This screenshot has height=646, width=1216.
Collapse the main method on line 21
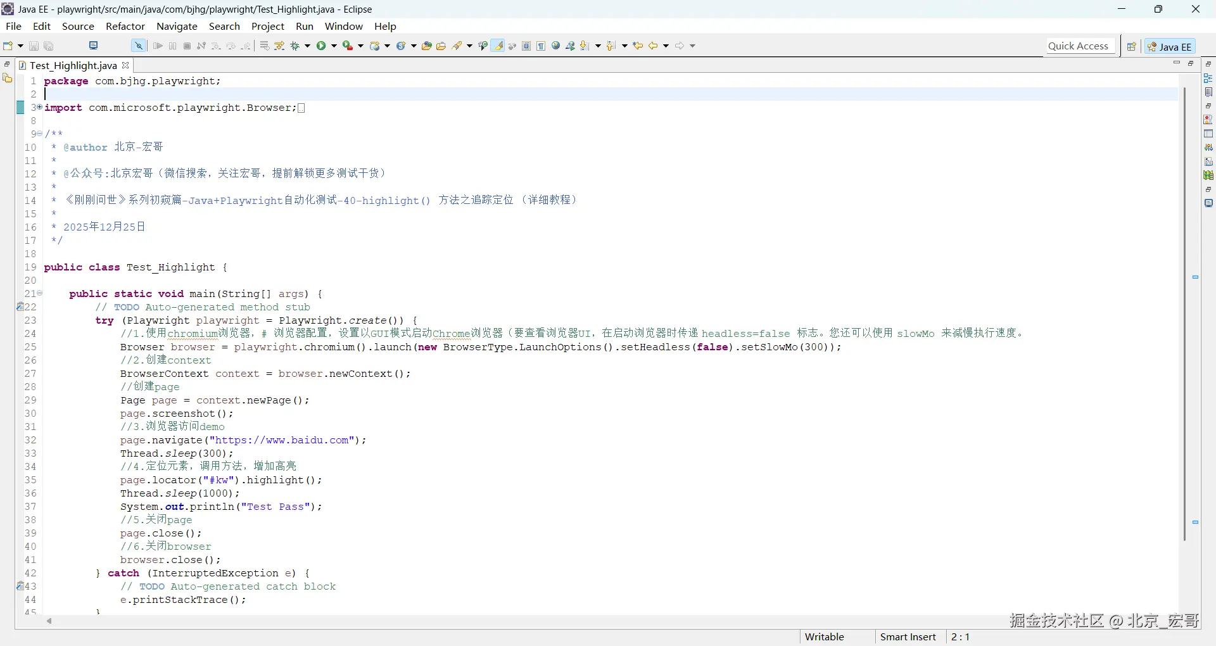(39, 293)
